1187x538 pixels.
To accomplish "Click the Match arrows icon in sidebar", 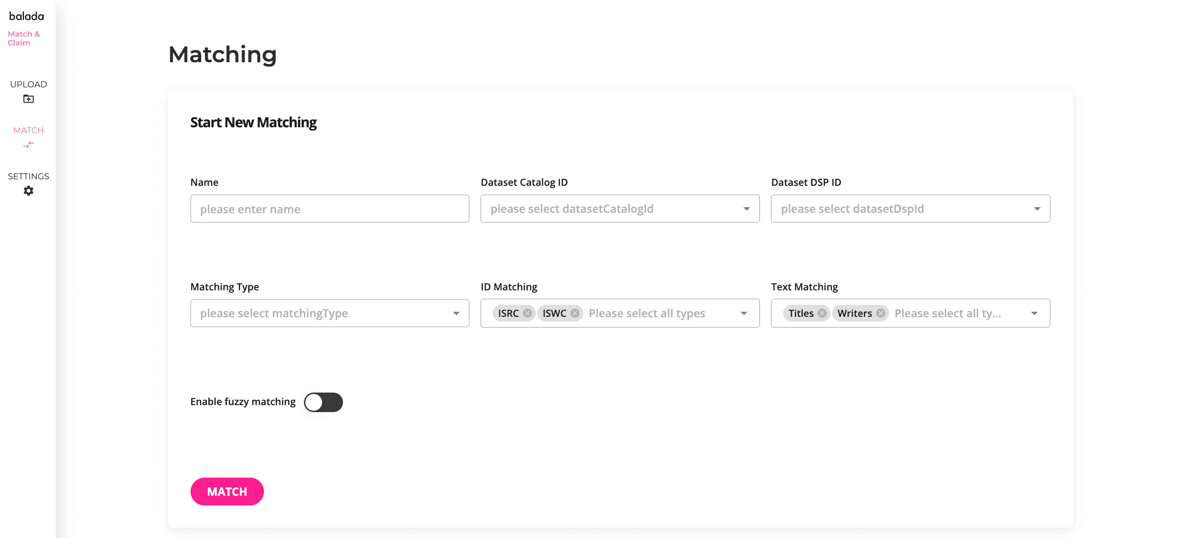I will point(28,145).
